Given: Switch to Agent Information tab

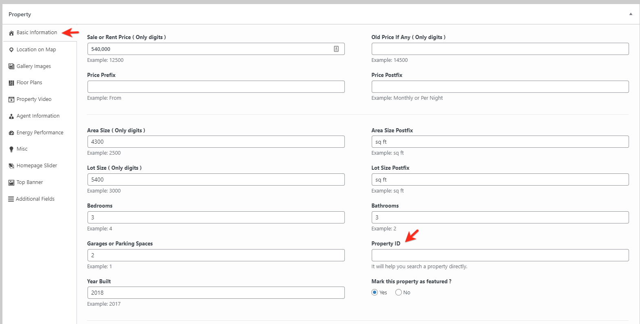Looking at the screenshot, I should click(40, 116).
